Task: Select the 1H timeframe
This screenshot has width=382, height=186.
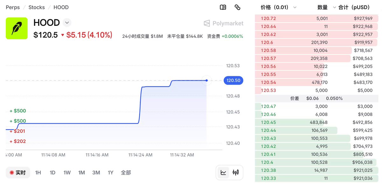Action: 38,173
